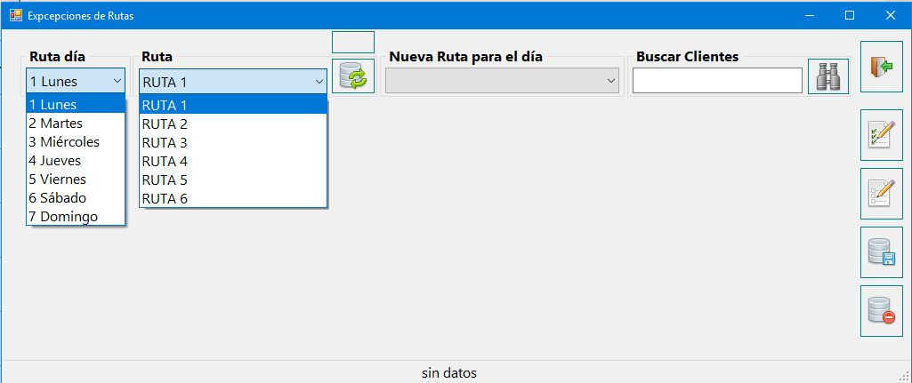
Task: Click the binoculars search clients icon
Action: coord(828,76)
